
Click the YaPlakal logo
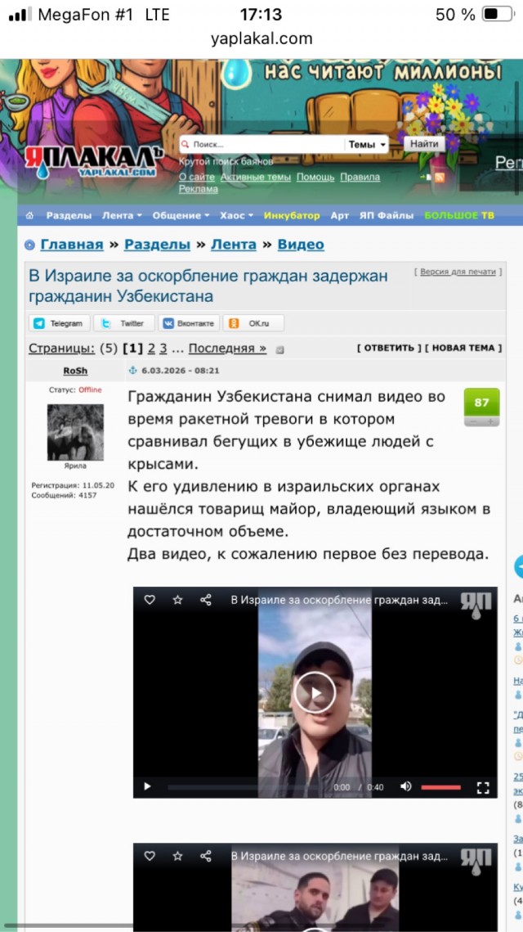click(x=94, y=162)
